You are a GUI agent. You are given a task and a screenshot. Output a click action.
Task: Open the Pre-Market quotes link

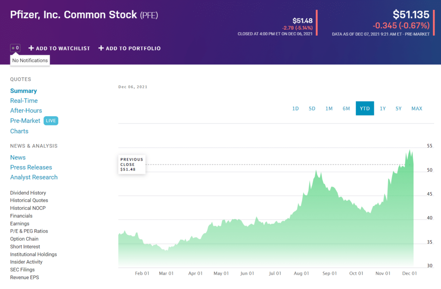coord(25,121)
